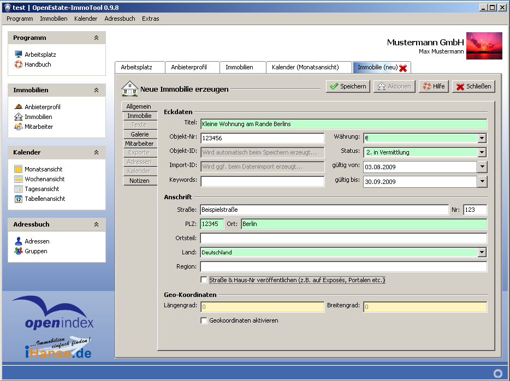This screenshot has width=510, height=381.
Task: Enable Straße & Haus-Nr veröffentlichen checkbox
Action: [204, 280]
